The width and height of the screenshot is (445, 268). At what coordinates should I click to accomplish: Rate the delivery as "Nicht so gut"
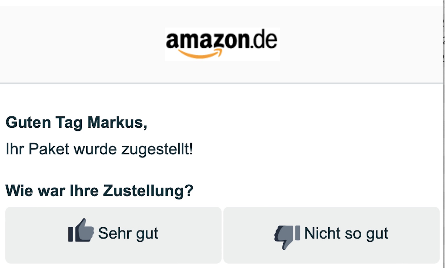331,235
